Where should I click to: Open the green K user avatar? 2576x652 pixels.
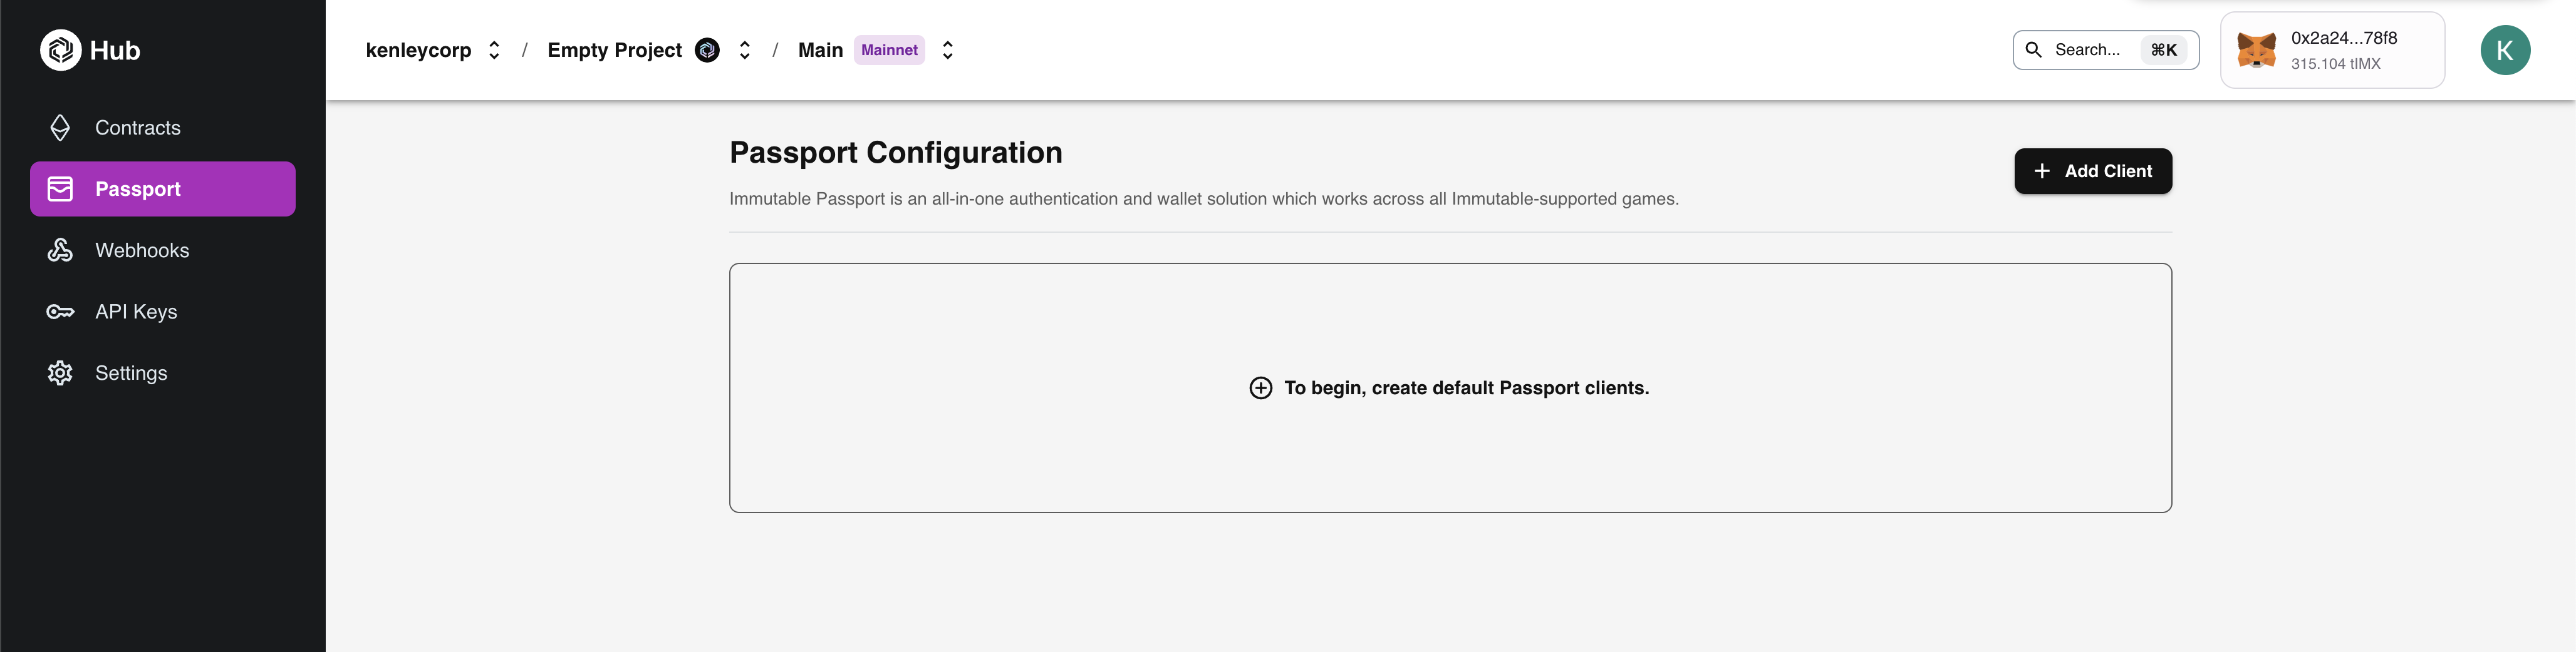point(2505,50)
